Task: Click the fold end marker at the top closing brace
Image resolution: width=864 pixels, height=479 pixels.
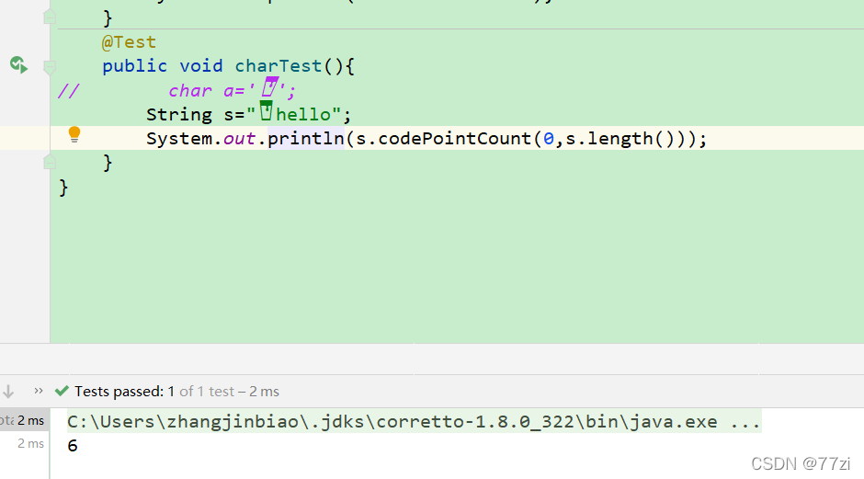Action: pyautogui.click(x=50, y=17)
